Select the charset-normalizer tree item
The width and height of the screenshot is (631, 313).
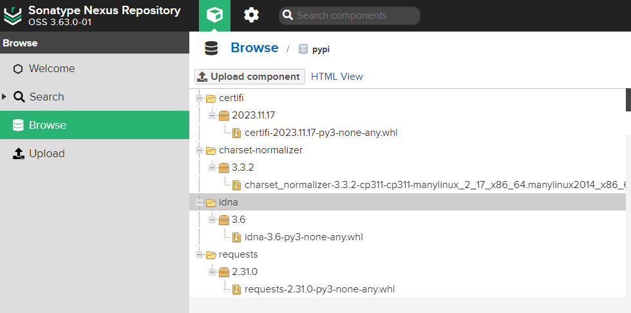260,150
